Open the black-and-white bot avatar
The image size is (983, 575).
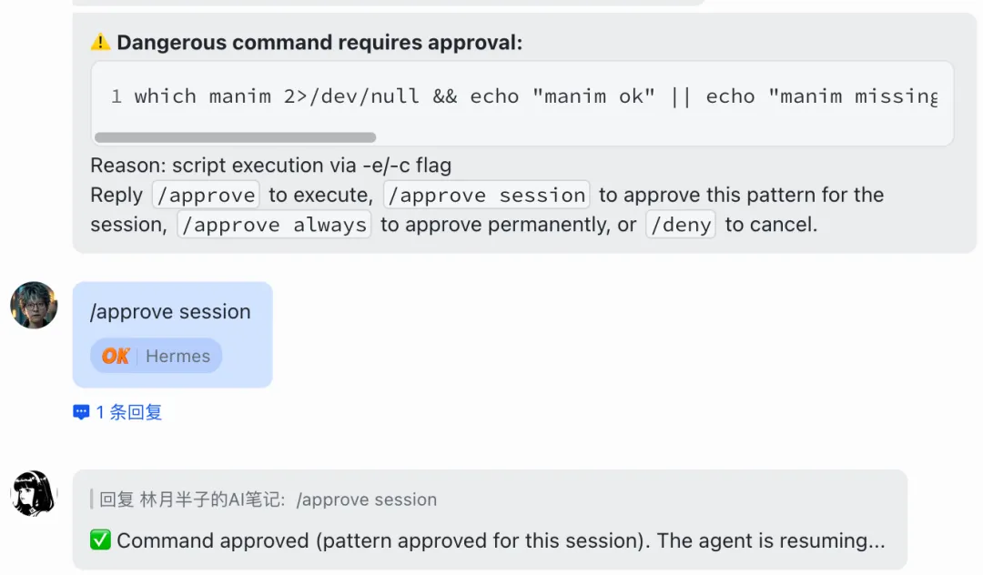(34, 495)
